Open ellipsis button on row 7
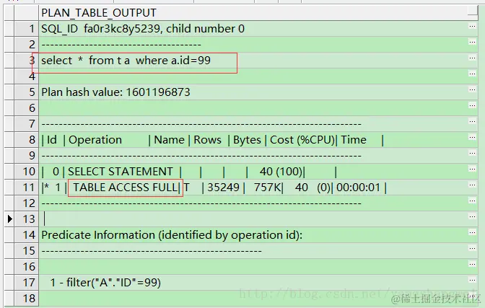The height and width of the screenshot is (308, 485). tap(472, 121)
